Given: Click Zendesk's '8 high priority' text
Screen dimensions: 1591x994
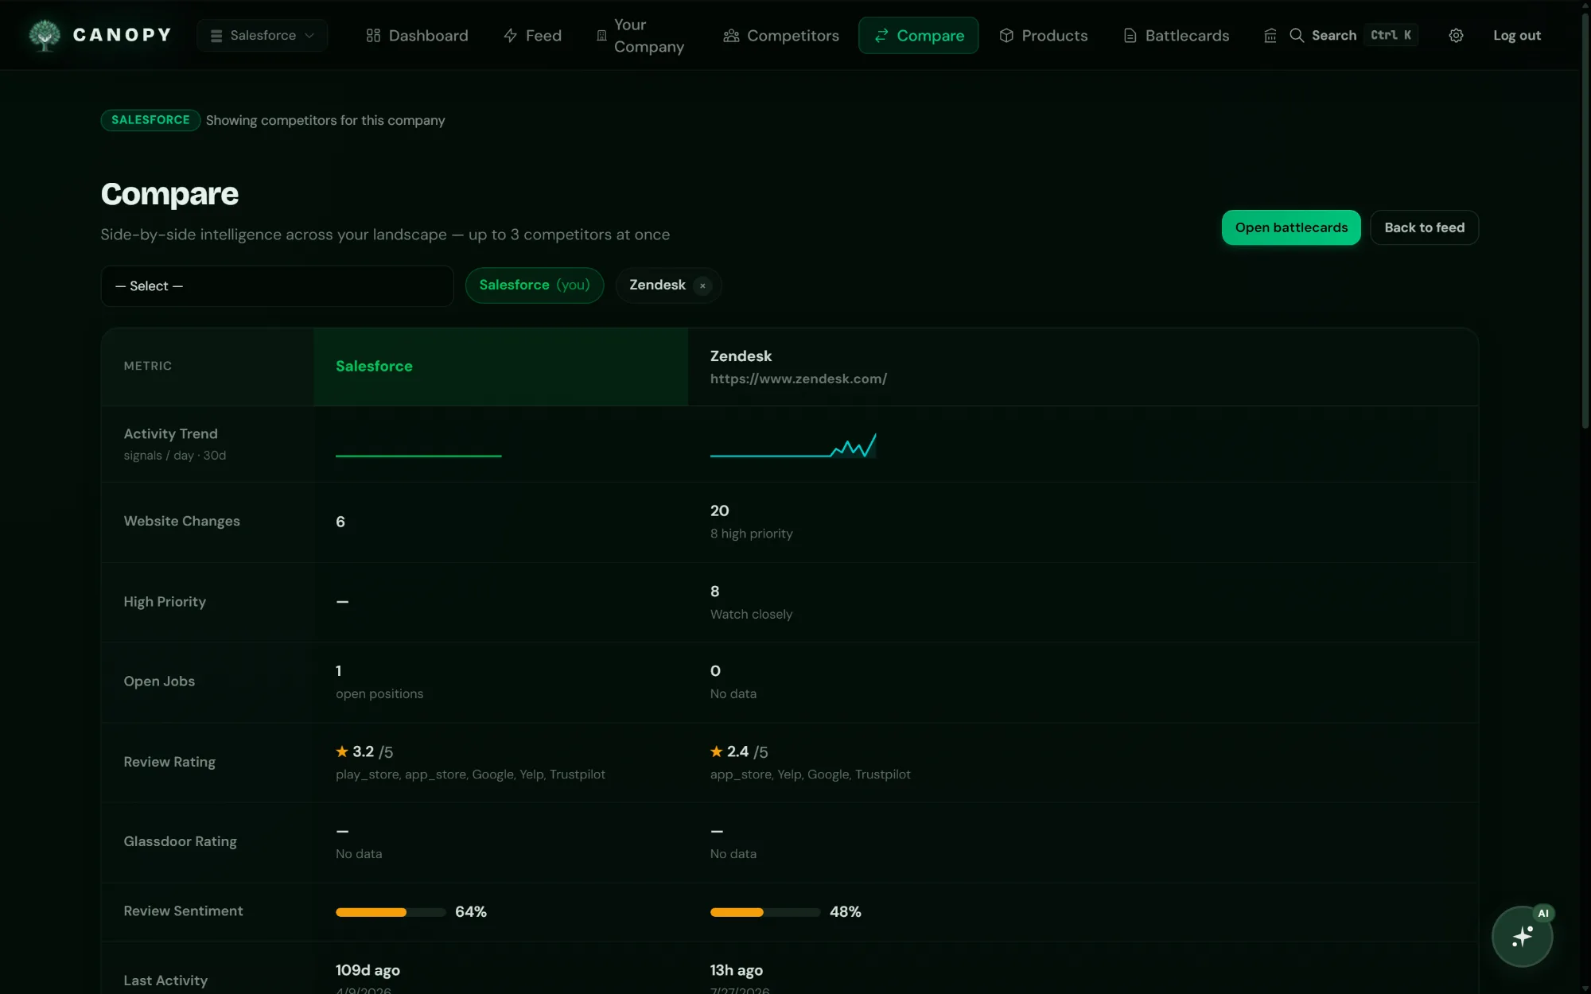Looking at the screenshot, I should pos(751,534).
